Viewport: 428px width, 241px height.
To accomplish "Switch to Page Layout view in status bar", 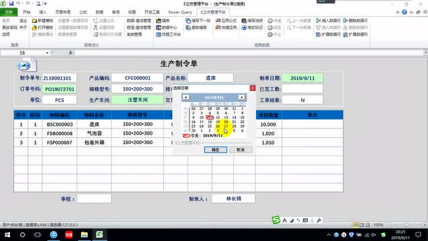I will pyautogui.click(x=361, y=225).
